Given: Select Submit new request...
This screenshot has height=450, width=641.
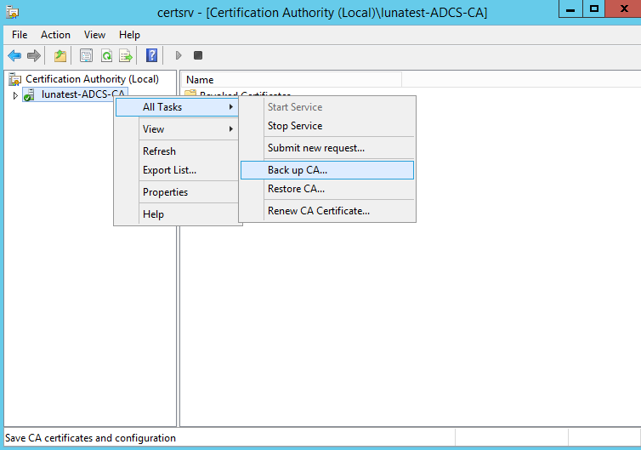Looking at the screenshot, I should click(x=327, y=148).
